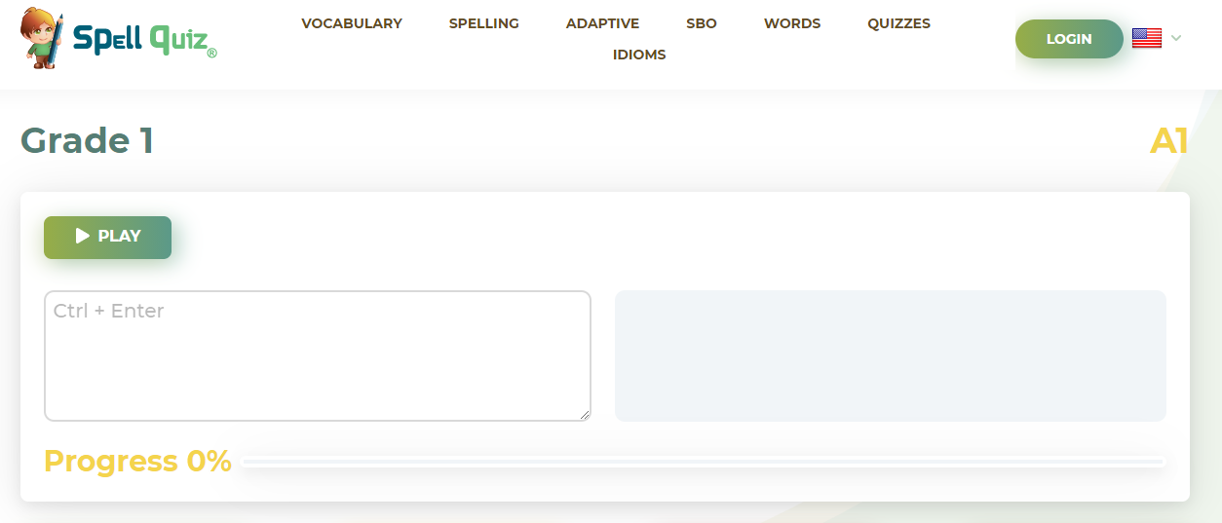Click the gray result panel
The image size is (1222, 523).
(x=890, y=355)
